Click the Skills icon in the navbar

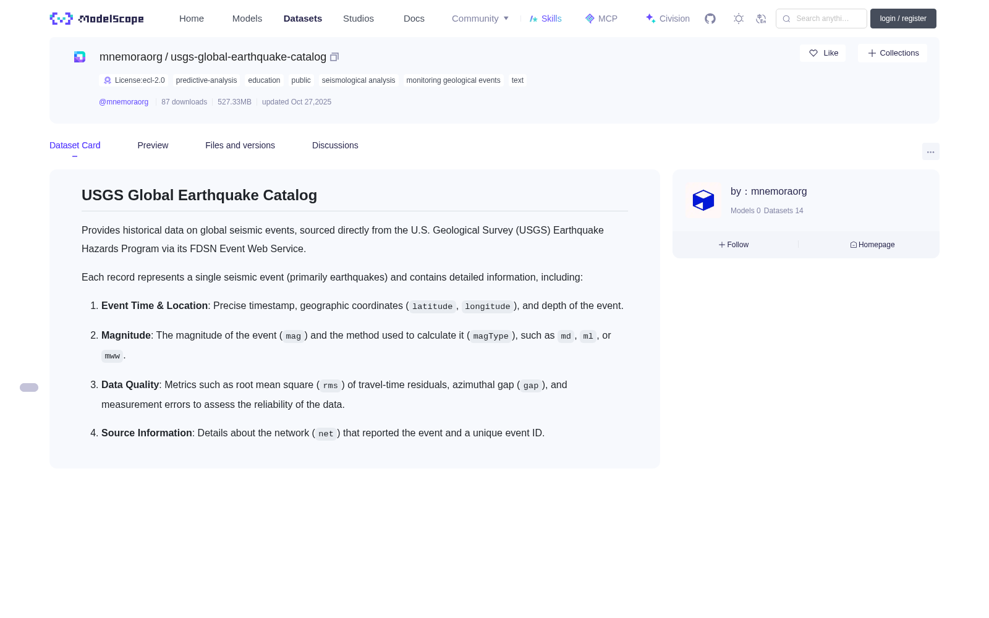click(x=533, y=19)
